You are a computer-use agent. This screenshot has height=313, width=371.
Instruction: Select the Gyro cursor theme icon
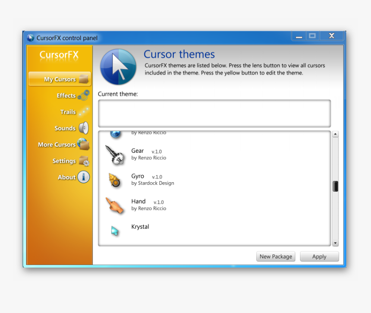coord(114,180)
